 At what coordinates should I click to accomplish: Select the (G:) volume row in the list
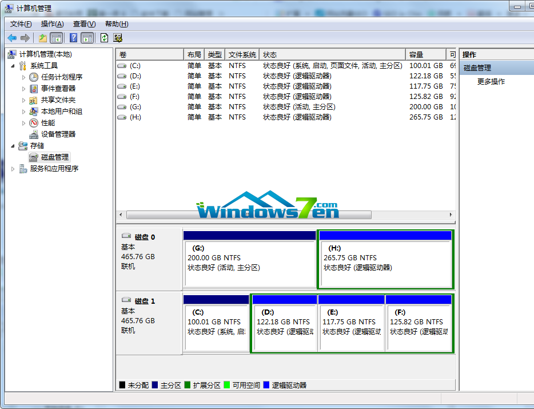(x=135, y=107)
